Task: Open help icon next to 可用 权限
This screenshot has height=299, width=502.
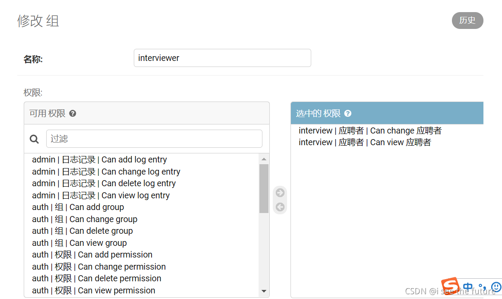Action: (x=73, y=114)
